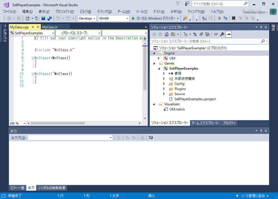Click the Collapse All icon in Solution Explorer
The image size is (278, 199).
pyautogui.click(x=201, y=34)
